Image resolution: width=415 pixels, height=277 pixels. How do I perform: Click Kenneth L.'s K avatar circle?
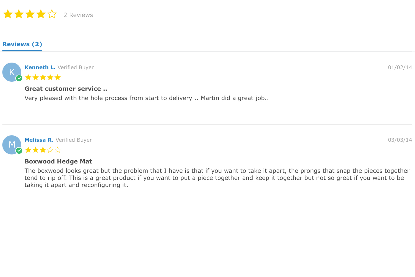coord(12,72)
